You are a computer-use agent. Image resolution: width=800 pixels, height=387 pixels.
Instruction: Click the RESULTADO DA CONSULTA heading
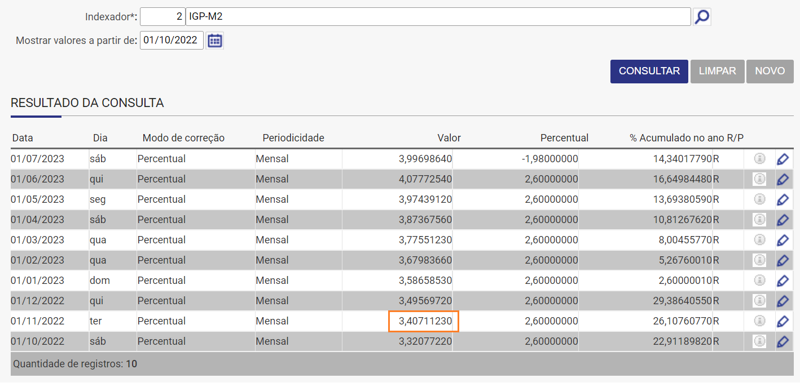click(87, 103)
